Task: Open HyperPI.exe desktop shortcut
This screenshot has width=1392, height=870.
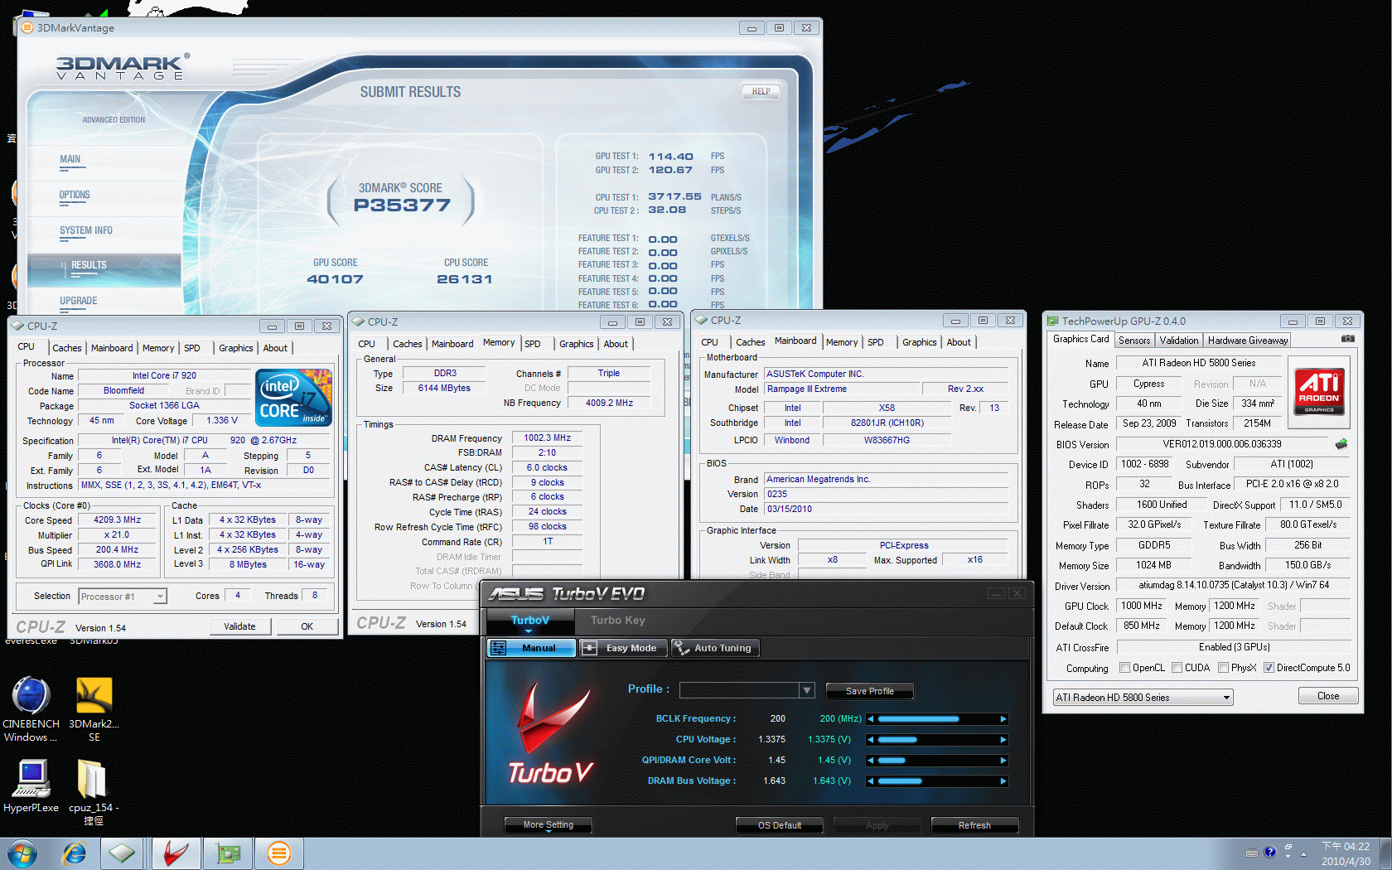Action: point(31,785)
